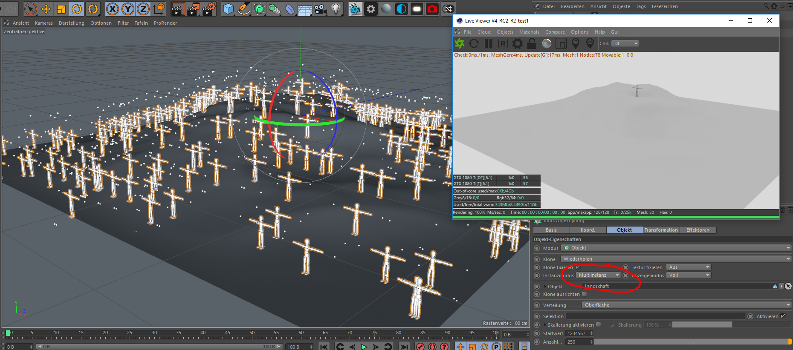Pause the Live Viewer render
This screenshot has height=350, width=793.
[489, 43]
